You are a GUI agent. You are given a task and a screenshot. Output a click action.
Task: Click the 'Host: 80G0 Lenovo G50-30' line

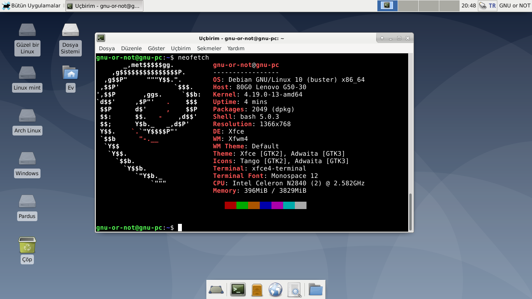(x=260, y=87)
